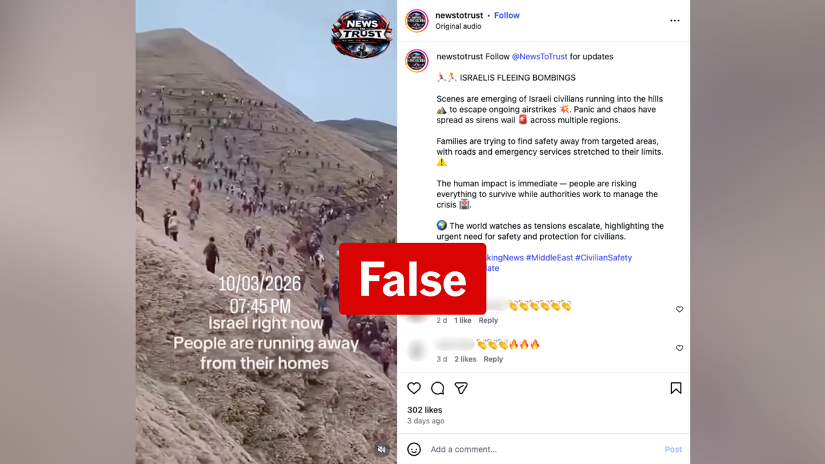Reply to the 3 d old comment
Viewport: 825px width, 464px height.
point(493,359)
